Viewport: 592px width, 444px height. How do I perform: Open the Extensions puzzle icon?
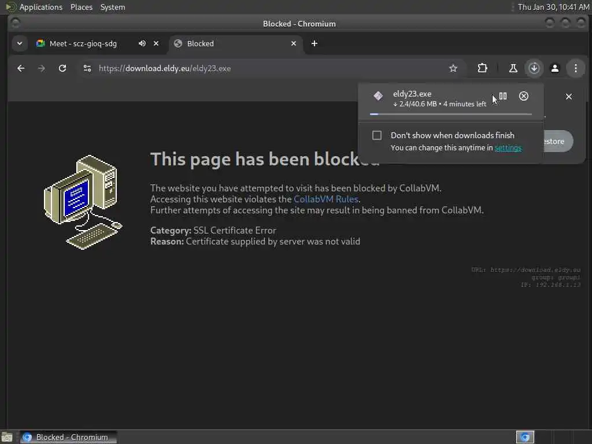tap(482, 68)
